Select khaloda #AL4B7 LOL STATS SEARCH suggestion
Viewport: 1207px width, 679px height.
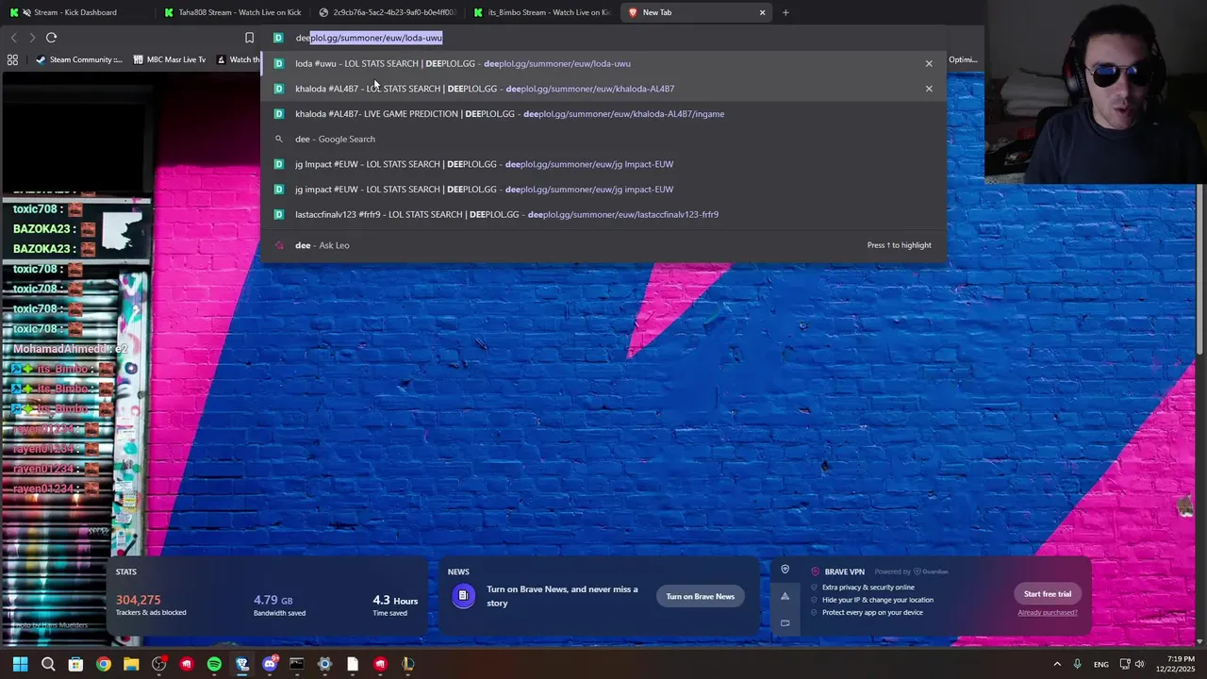[603, 89]
